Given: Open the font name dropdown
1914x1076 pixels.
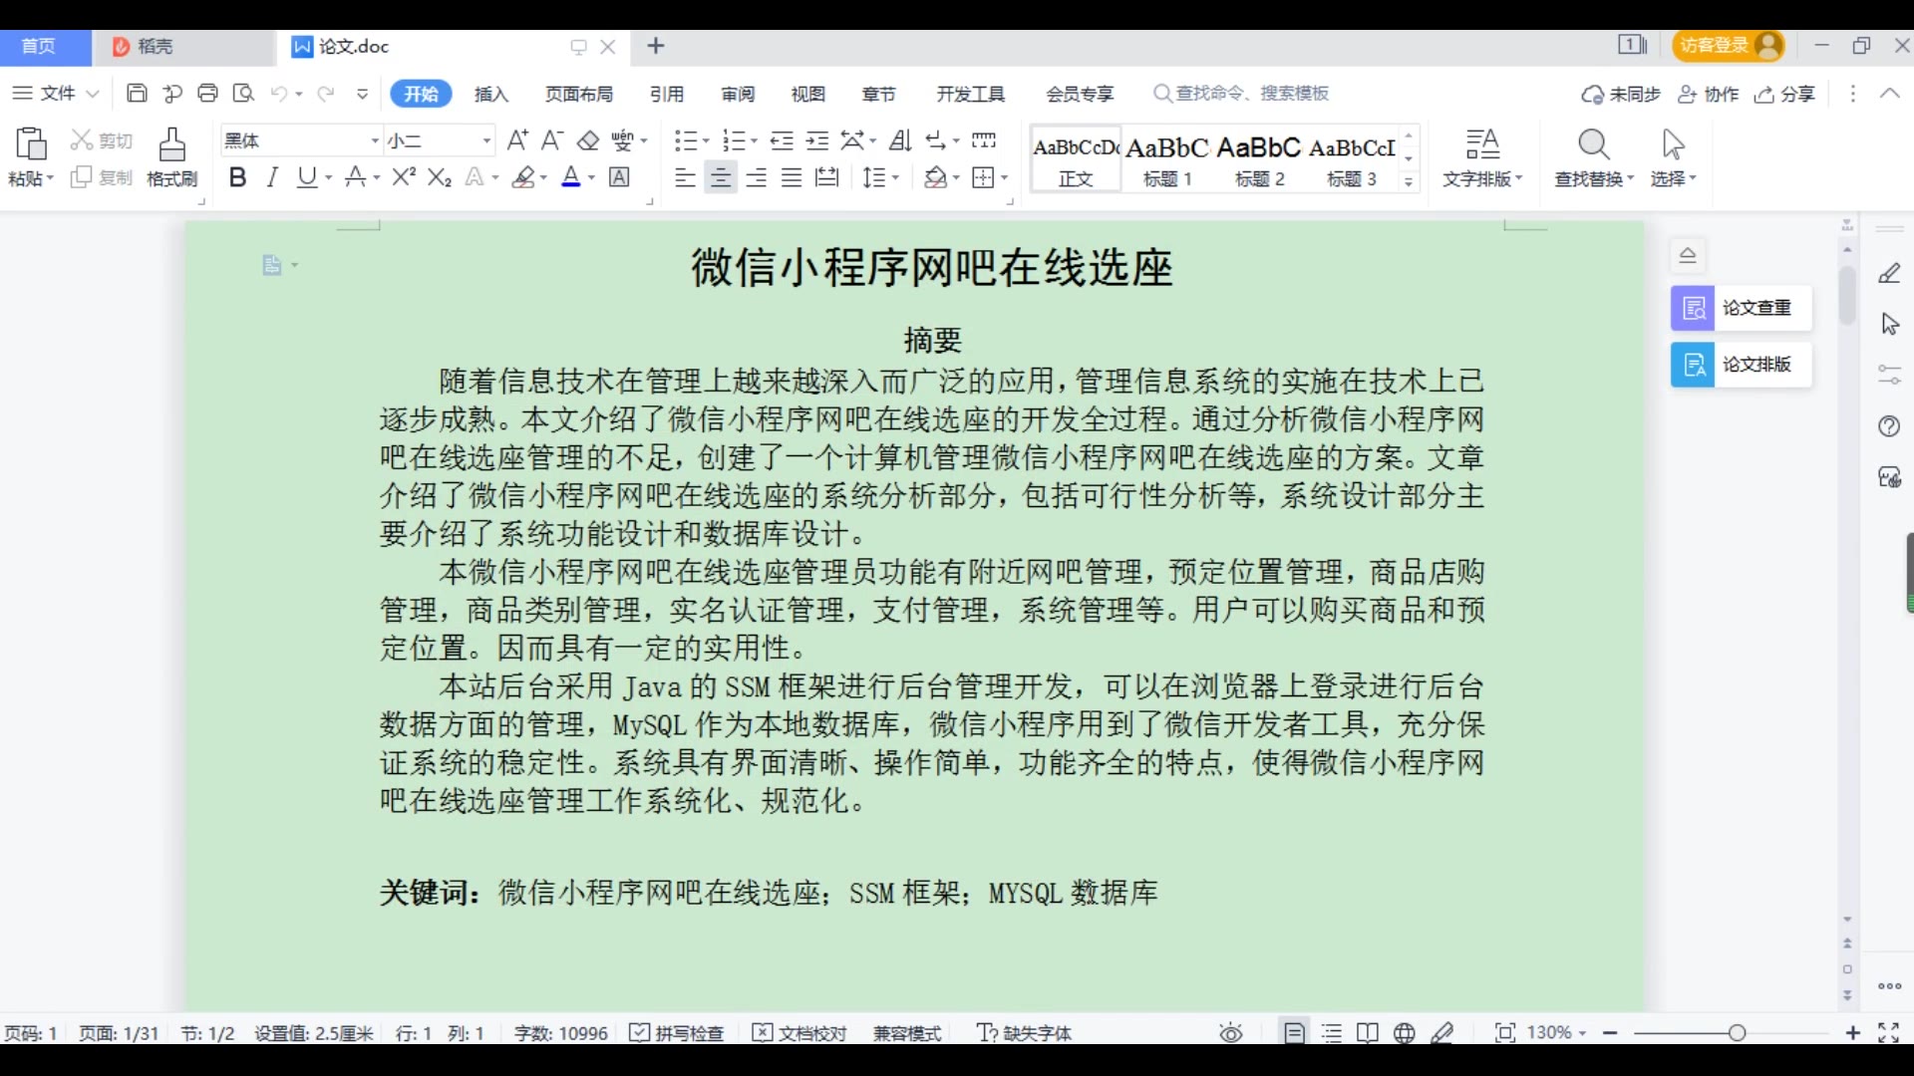Looking at the screenshot, I should pos(375,140).
